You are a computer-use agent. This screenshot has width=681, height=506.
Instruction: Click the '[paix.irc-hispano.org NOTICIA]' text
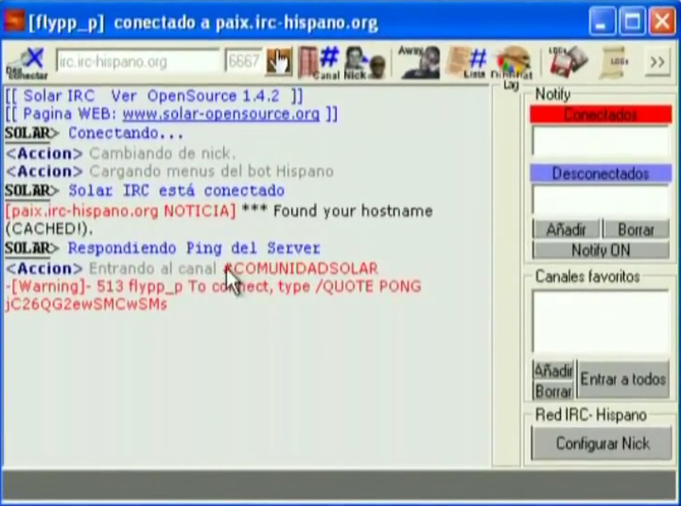point(120,211)
